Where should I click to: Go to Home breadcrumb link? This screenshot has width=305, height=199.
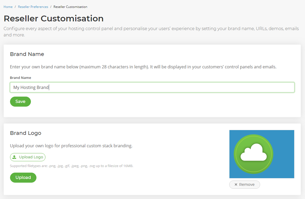click(8, 7)
